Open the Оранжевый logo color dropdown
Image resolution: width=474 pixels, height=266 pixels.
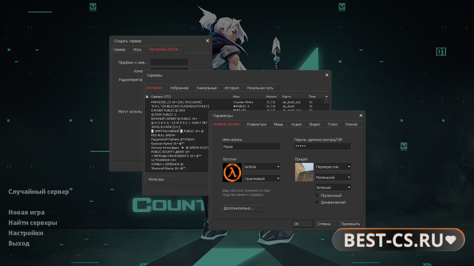pyautogui.click(x=262, y=179)
